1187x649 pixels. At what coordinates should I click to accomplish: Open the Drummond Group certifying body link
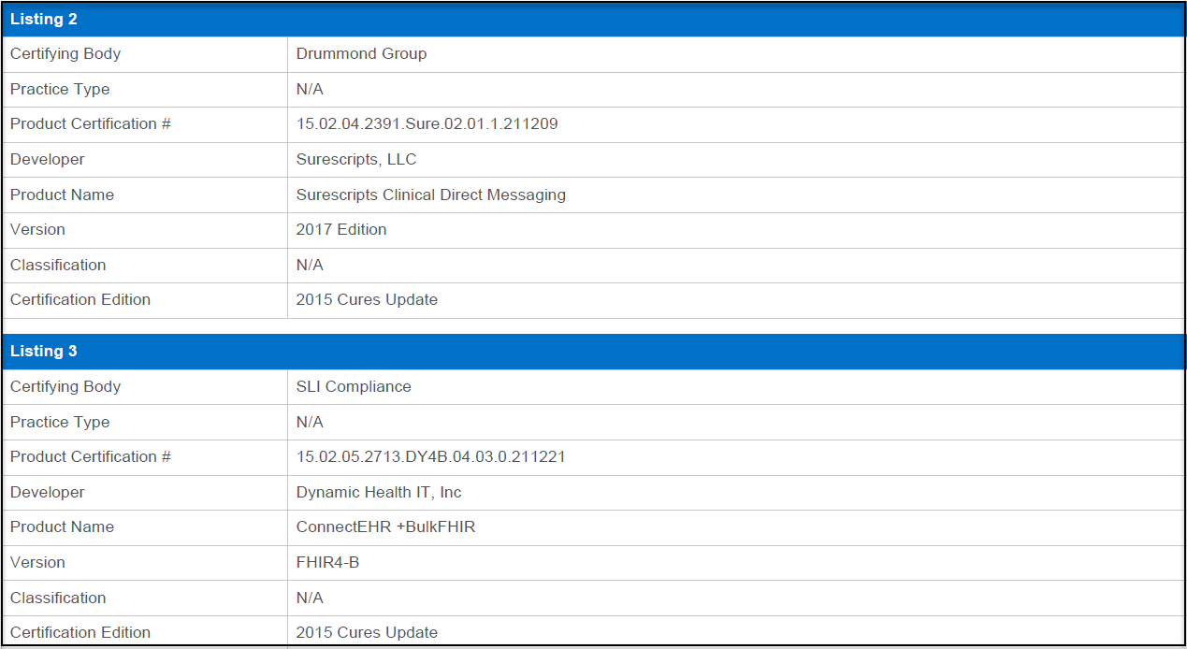pyautogui.click(x=361, y=53)
